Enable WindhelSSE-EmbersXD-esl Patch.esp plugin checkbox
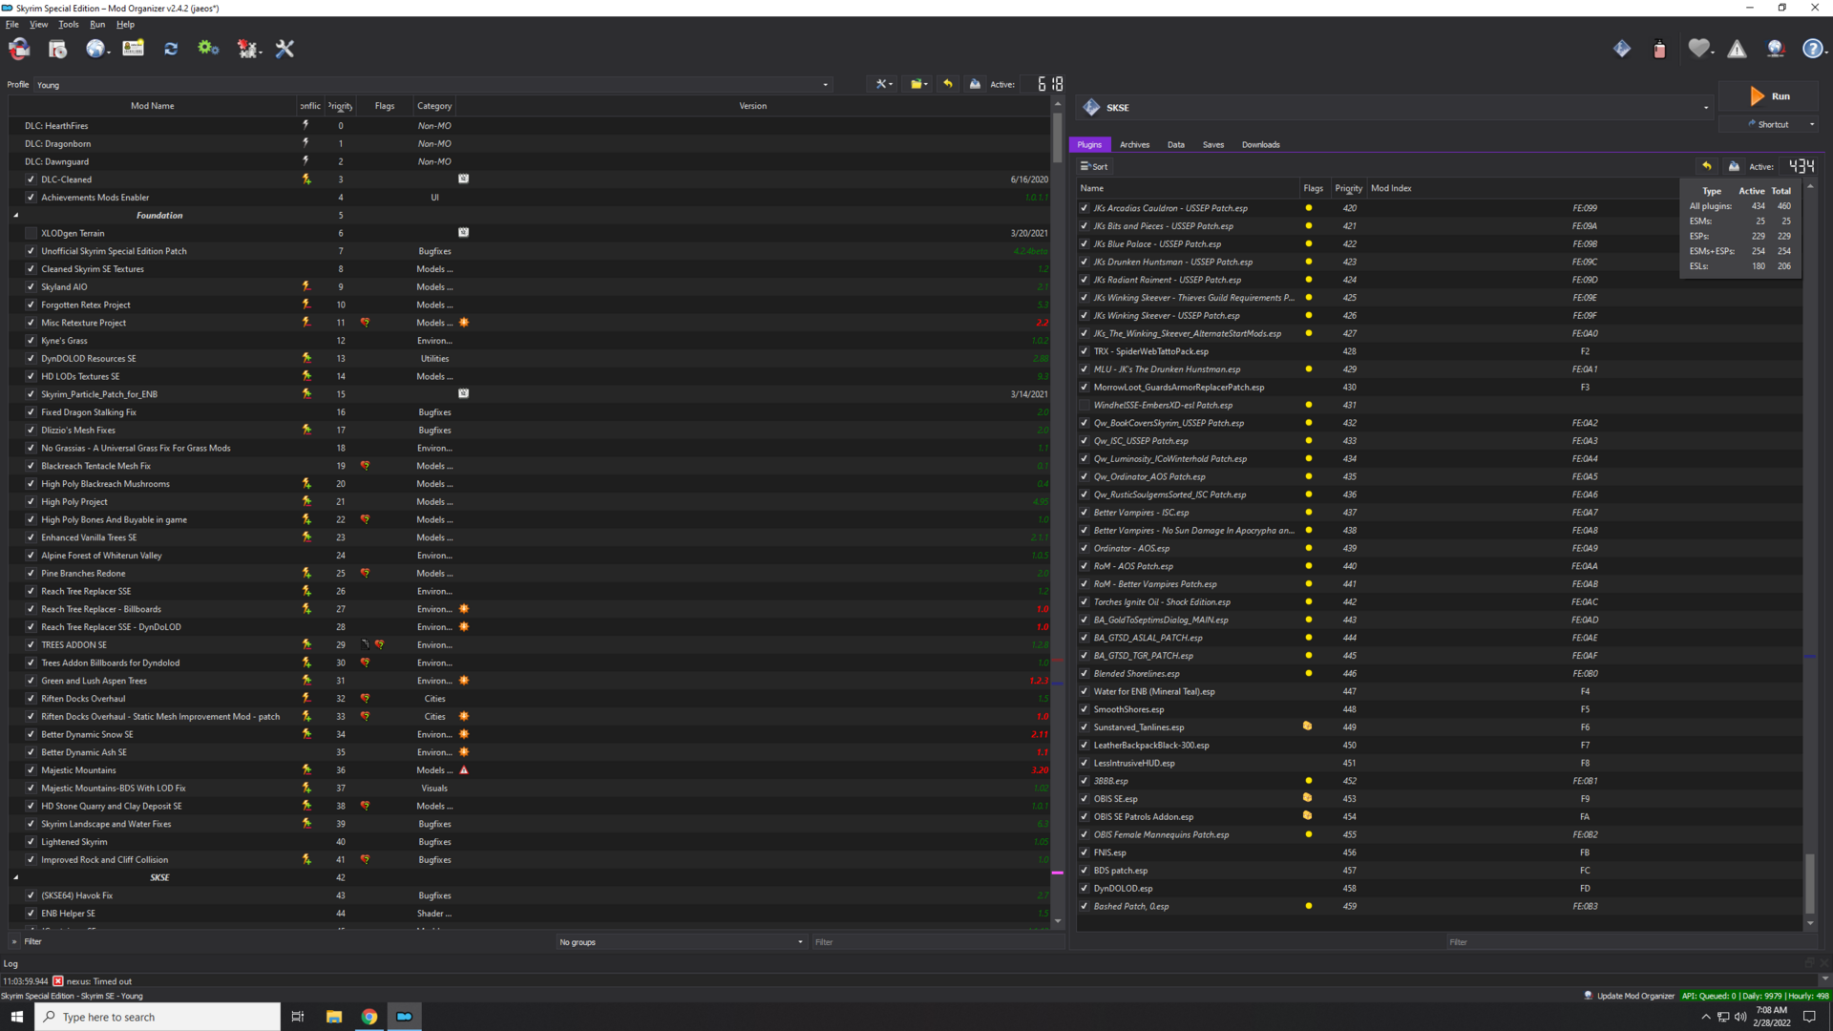The height and width of the screenshot is (1031, 1833). [1084, 405]
